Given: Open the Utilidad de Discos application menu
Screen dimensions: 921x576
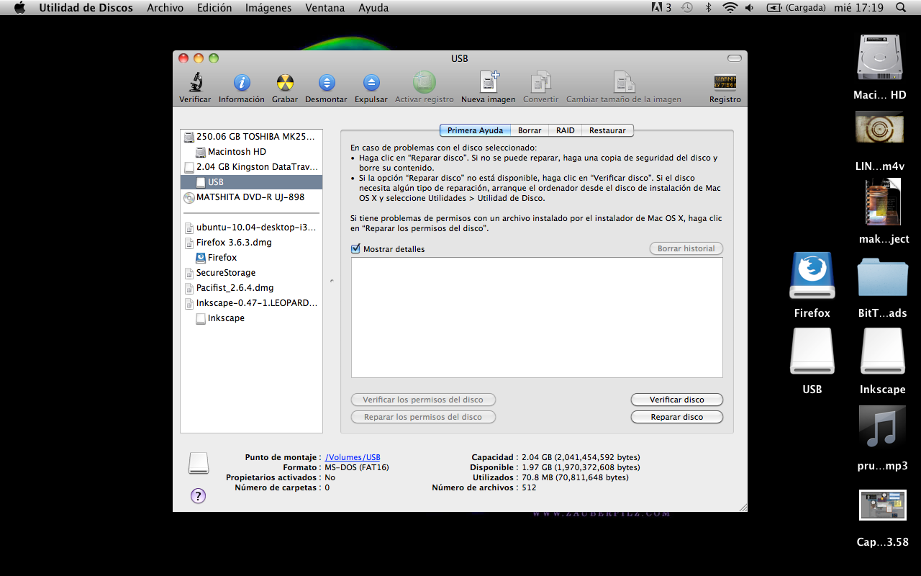Looking at the screenshot, I should pos(86,8).
